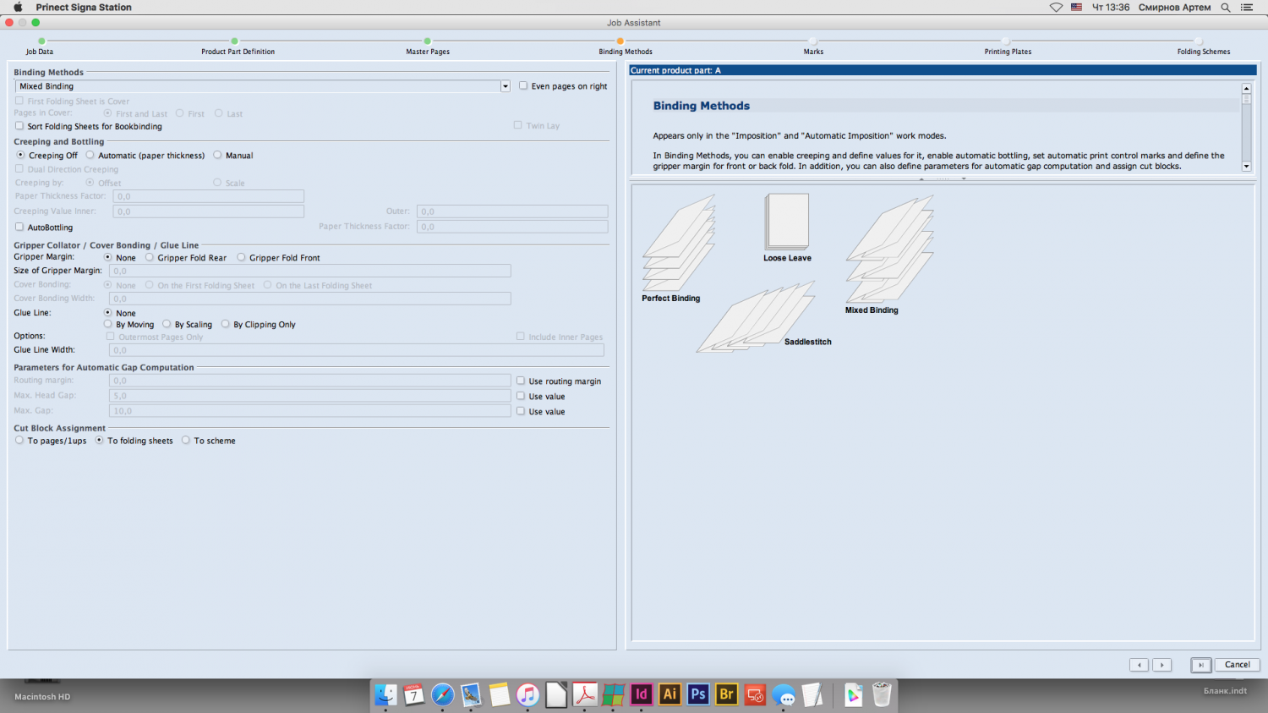Image resolution: width=1268 pixels, height=713 pixels.
Task: Click the help panel scroll down arrow
Action: [x=1246, y=167]
